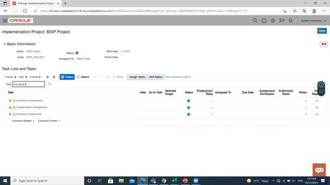Click the Basic Information status indicator
This screenshot has width=330, height=185.
click(x=77, y=53)
